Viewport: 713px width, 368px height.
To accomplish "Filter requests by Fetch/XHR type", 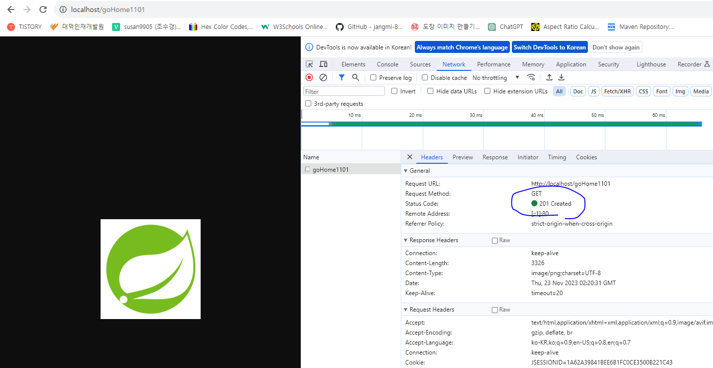I will click(x=617, y=91).
